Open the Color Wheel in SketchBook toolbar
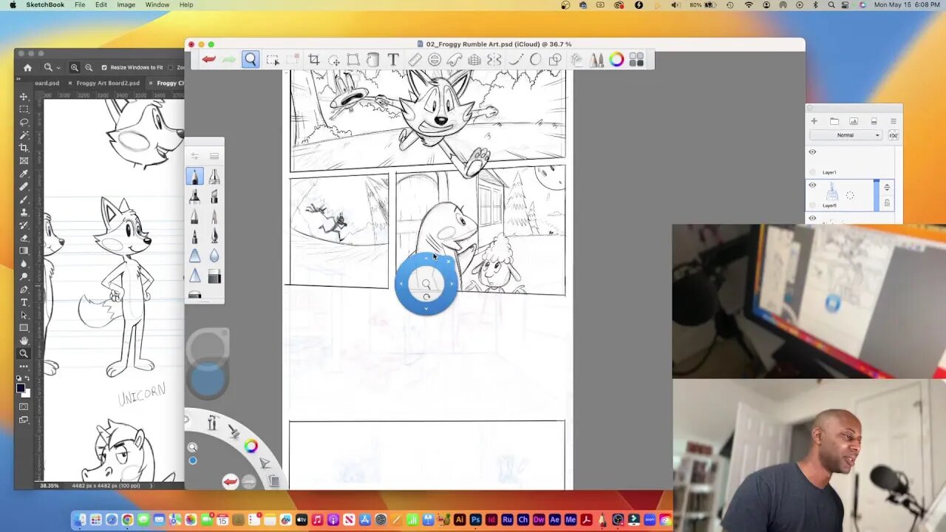 (x=616, y=60)
